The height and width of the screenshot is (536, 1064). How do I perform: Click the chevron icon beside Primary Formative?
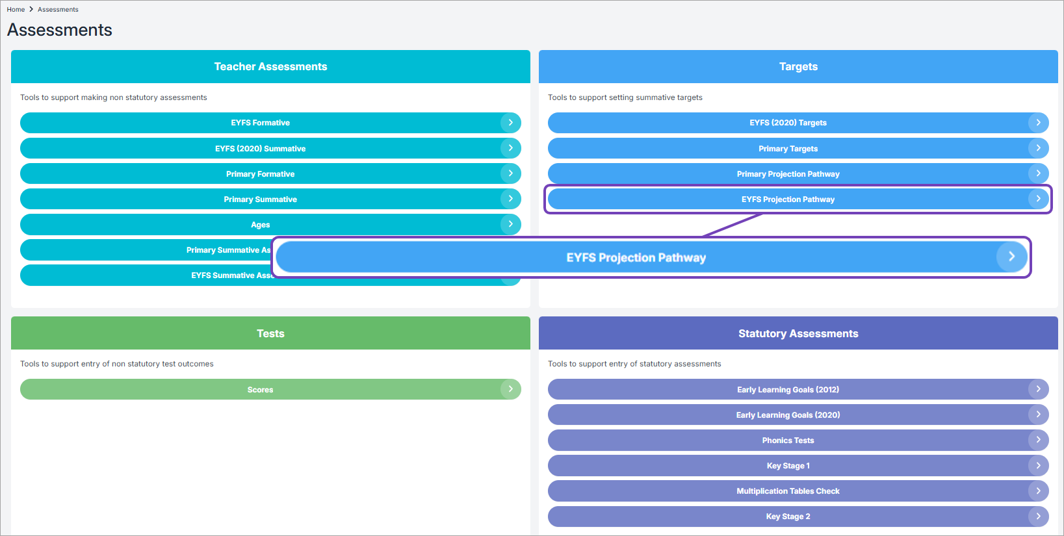(x=510, y=173)
